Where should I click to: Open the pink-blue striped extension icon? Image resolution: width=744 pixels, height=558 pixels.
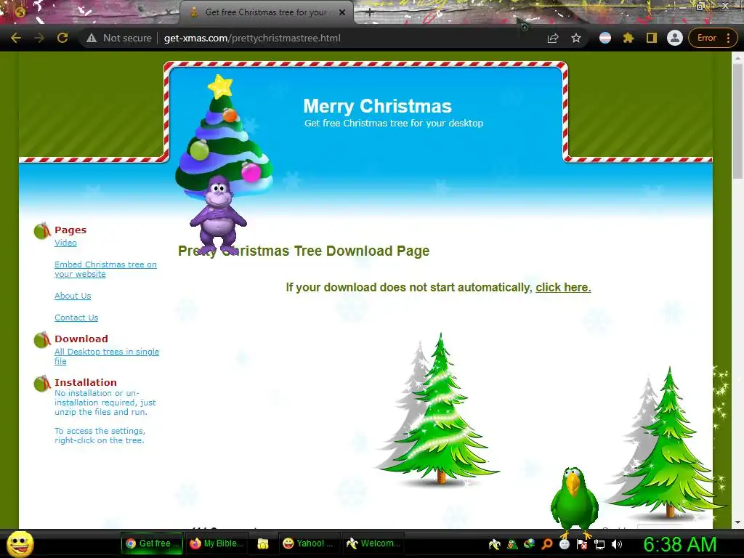605,38
